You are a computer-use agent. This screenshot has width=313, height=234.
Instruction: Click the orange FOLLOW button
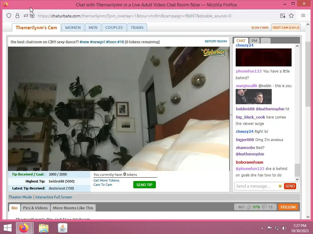coord(288,207)
